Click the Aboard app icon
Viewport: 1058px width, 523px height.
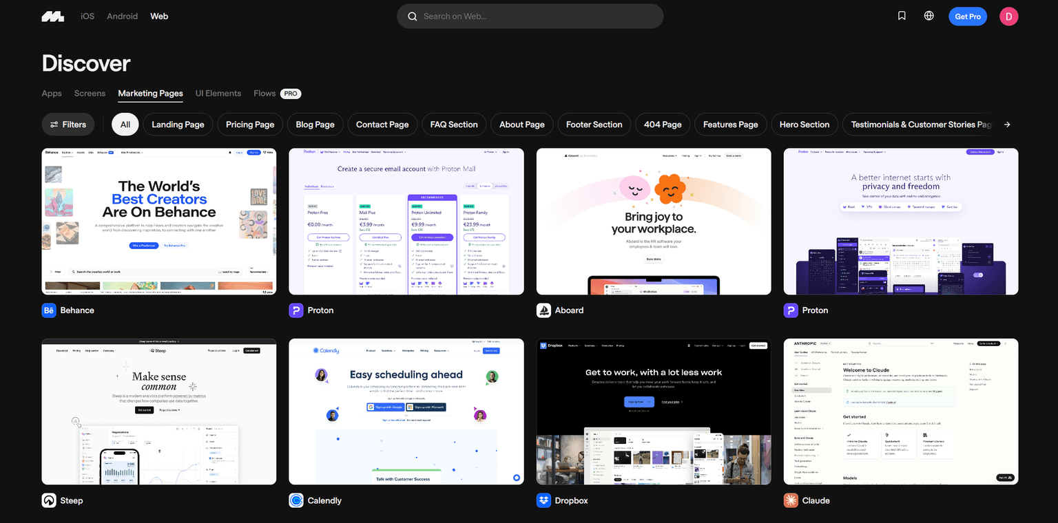coord(543,310)
